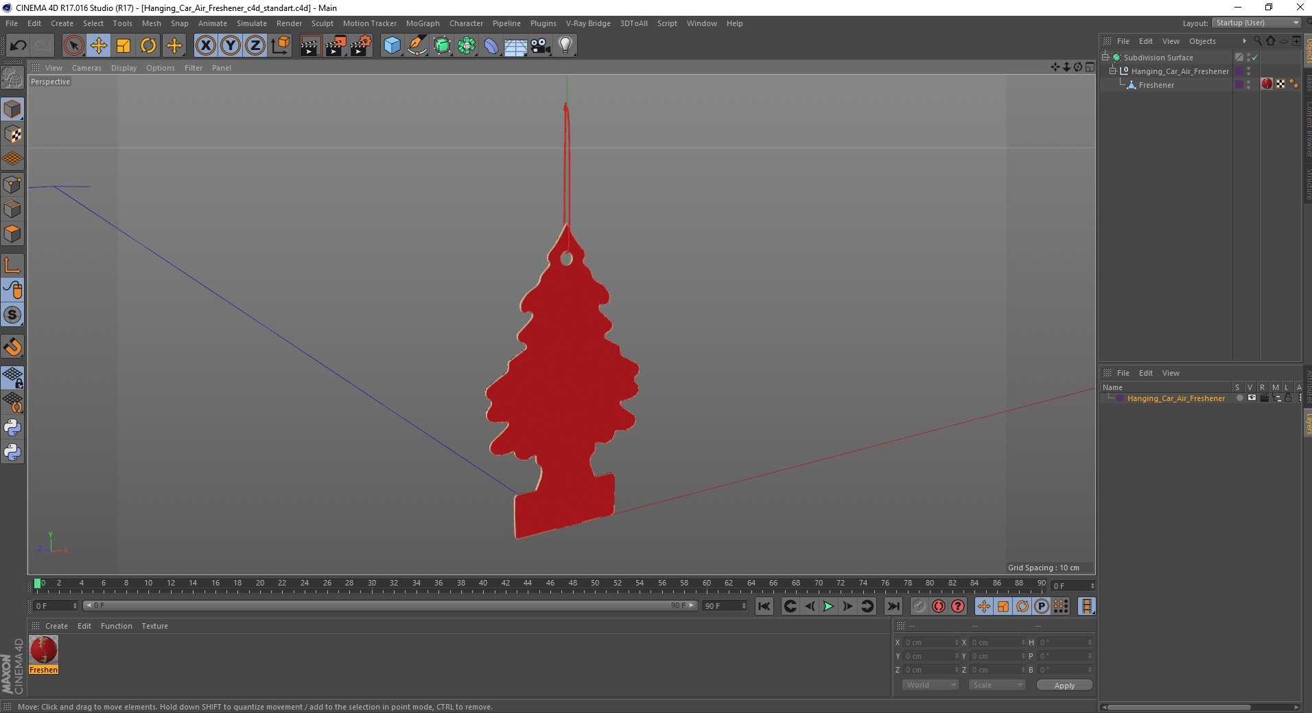The image size is (1312, 713).
Task: Click Record Active Objects button
Action: [919, 606]
